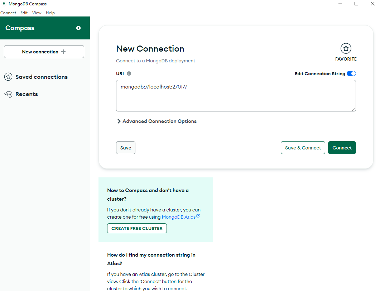Open the Connect menu
Screen dimensions: 380x291
pos(8,13)
